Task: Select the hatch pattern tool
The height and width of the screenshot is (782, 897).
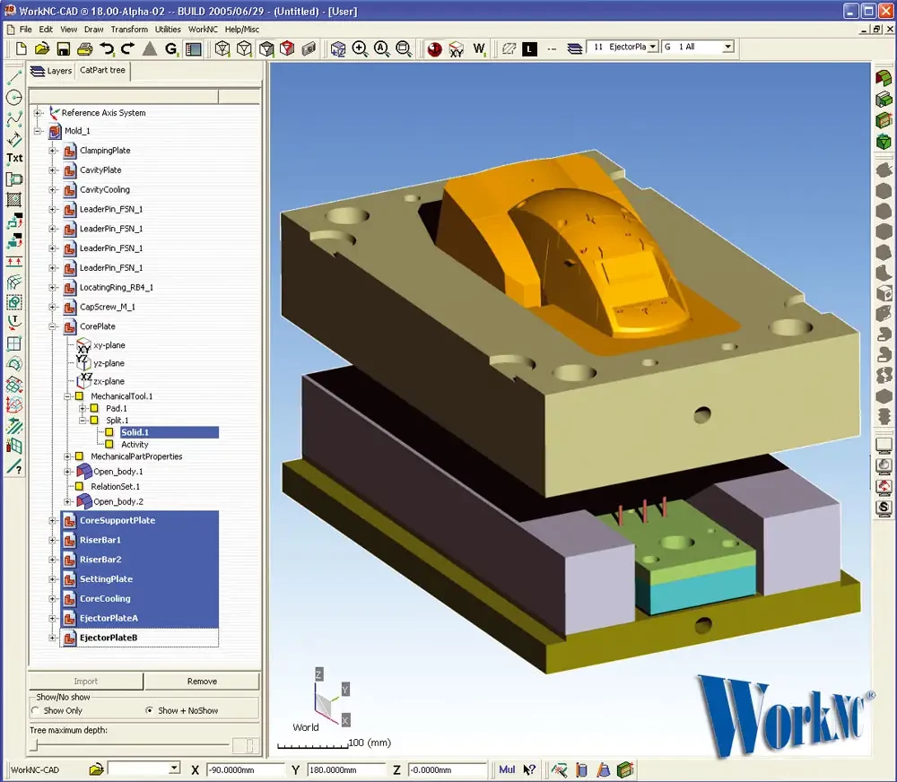Action: (x=14, y=200)
